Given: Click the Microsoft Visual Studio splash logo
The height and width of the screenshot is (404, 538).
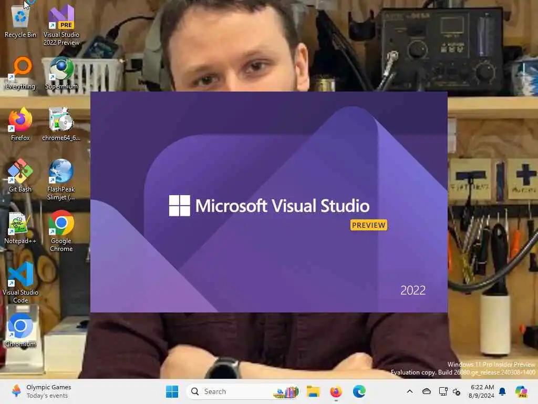Looking at the screenshot, I should (x=269, y=206).
